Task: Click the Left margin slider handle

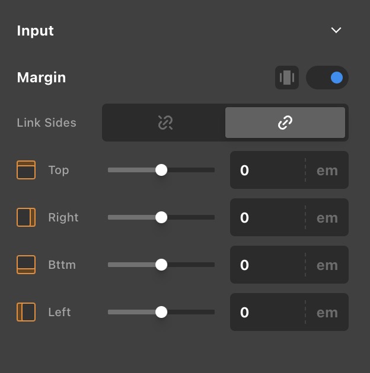Action: point(161,312)
